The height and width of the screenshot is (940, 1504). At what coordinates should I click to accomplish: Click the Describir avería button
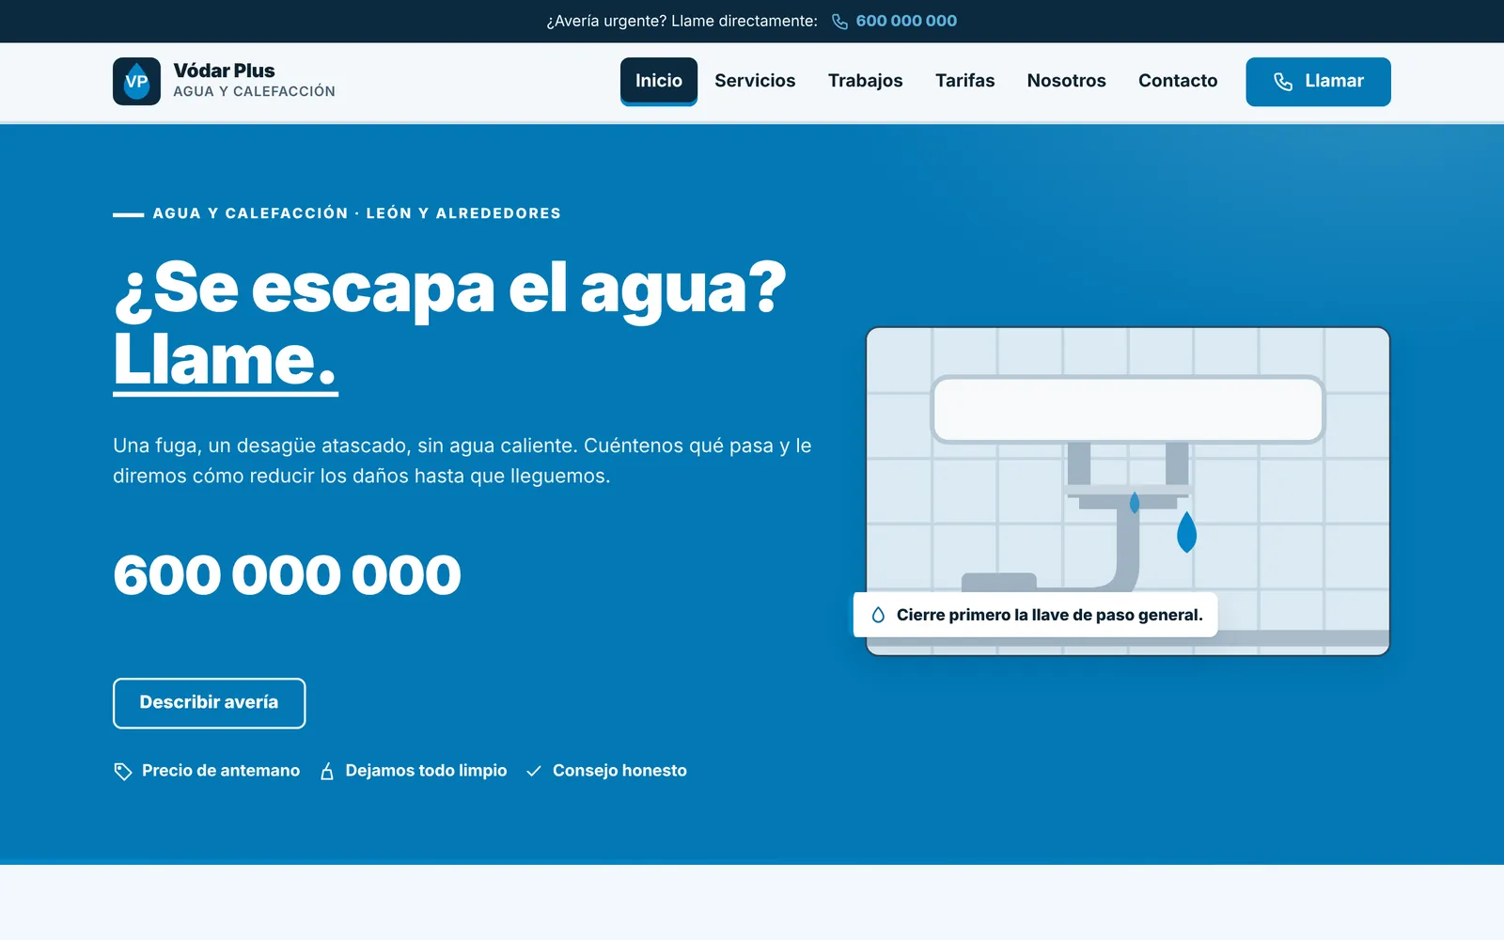210,703
